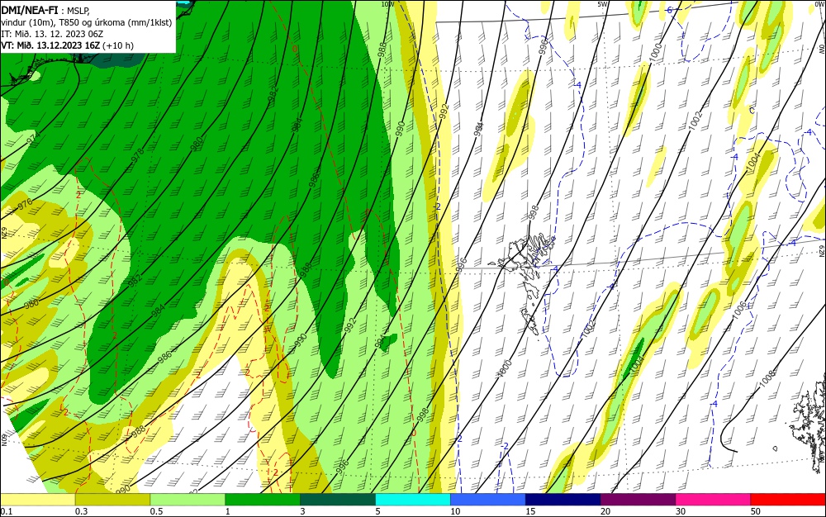
Task: Click the "DMI/NEA-FI : MSLP," title line
Action: (45, 9)
